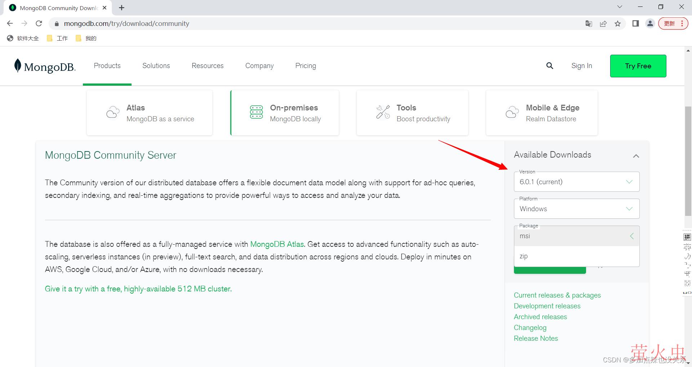The height and width of the screenshot is (367, 692).
Task: Open the Solutions menu
Action: [x=156, y=66]
